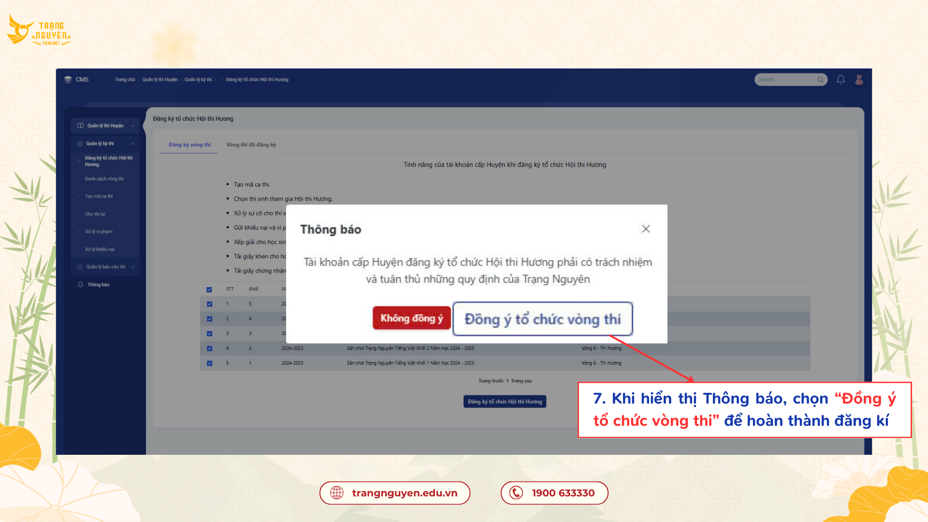Screen dimensions: 928x522
Task: Select Đăng ký vòng thi tab
Action: point(188,144)
